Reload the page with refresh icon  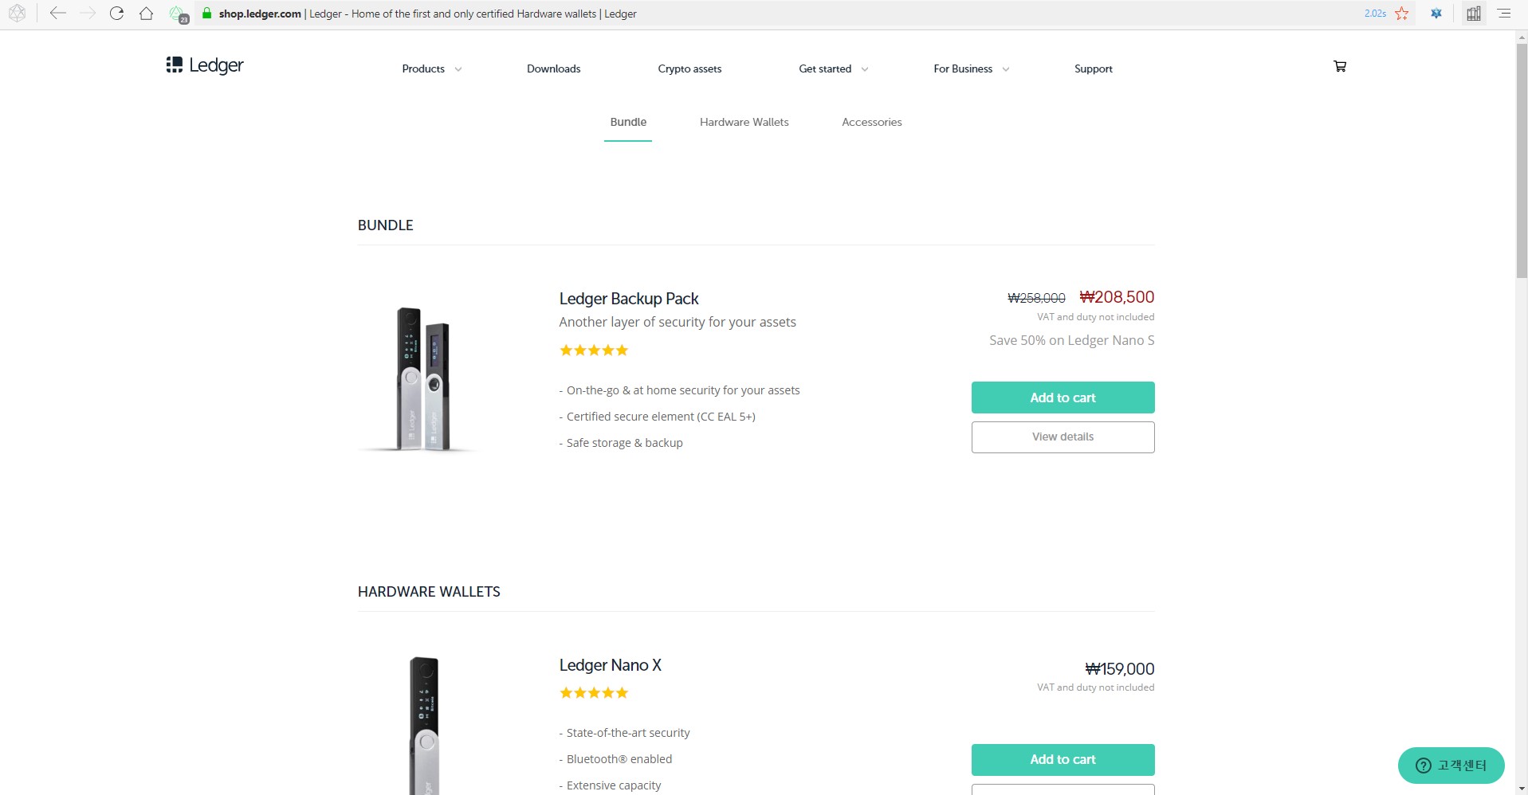click(x=116, y=14)
